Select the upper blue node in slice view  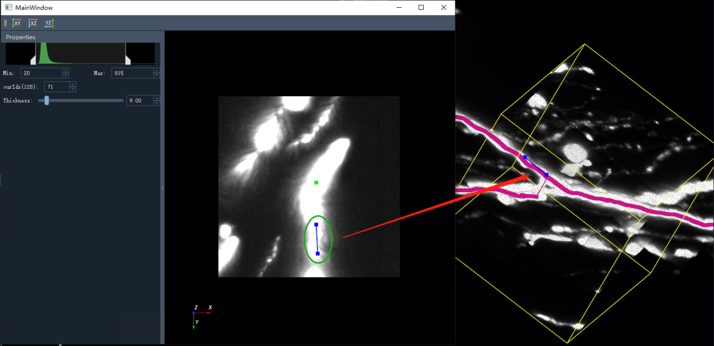(316, 225)
